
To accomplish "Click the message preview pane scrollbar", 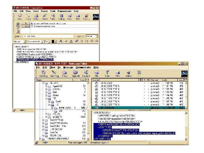I will point(186,126).
